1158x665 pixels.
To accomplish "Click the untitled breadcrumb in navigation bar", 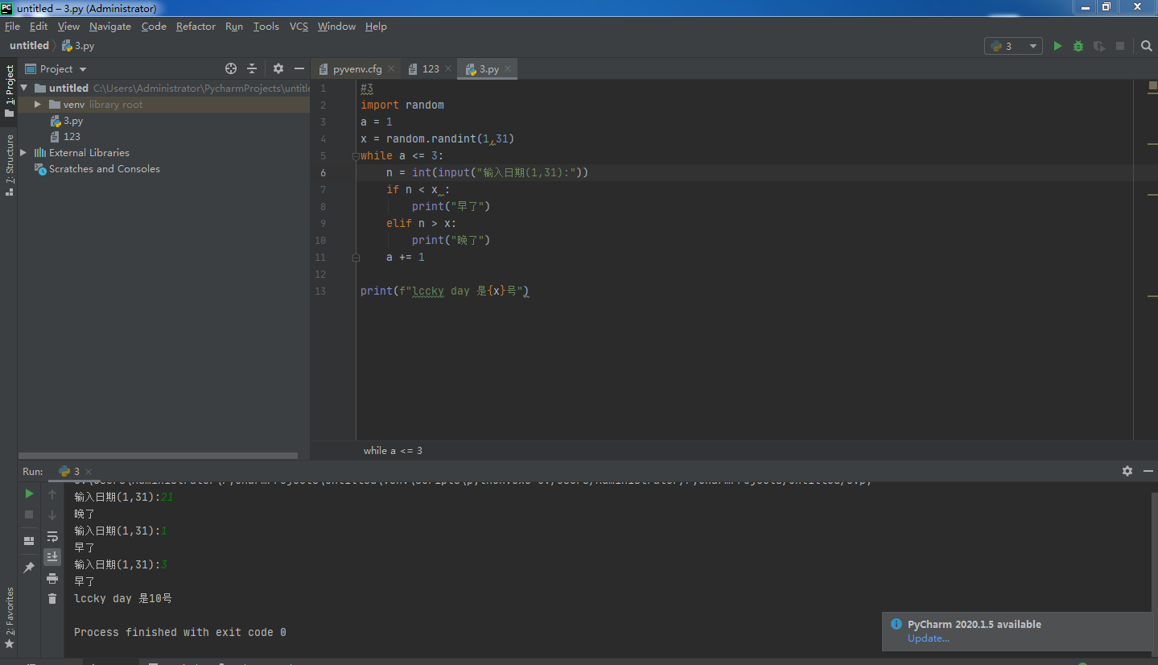I will [x=29, y=46].
